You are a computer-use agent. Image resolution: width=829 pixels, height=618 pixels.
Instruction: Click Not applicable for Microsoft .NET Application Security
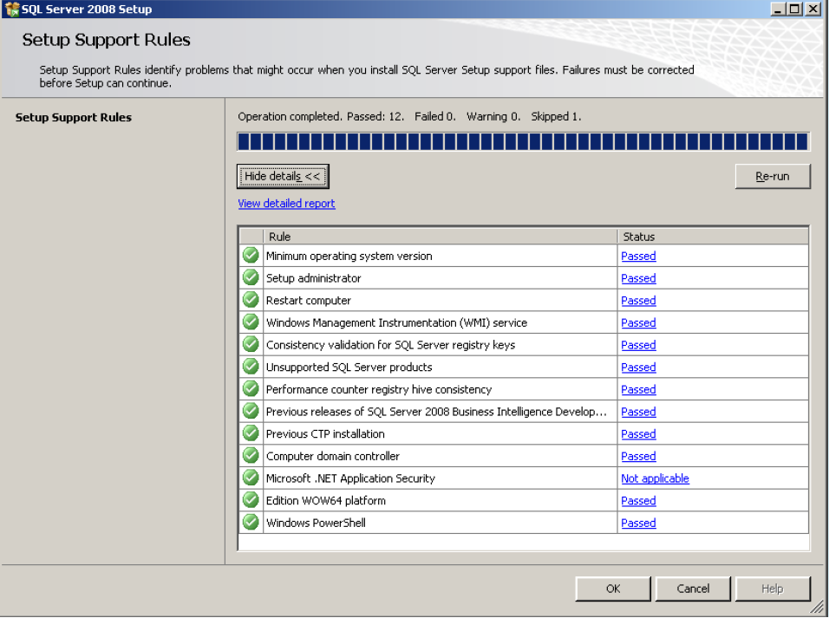click(x=655, y=478)
